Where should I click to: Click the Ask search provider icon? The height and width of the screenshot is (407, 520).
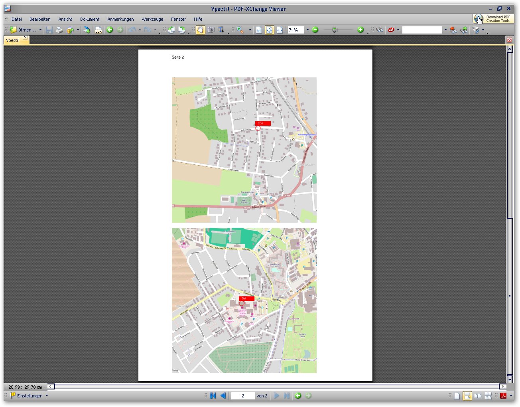391,30
